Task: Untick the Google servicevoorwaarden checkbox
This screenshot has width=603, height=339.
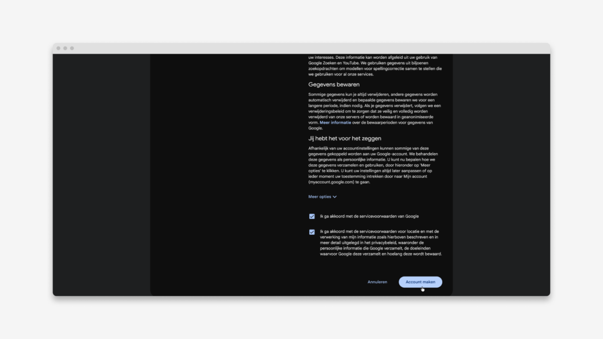Action: point(312,217)
